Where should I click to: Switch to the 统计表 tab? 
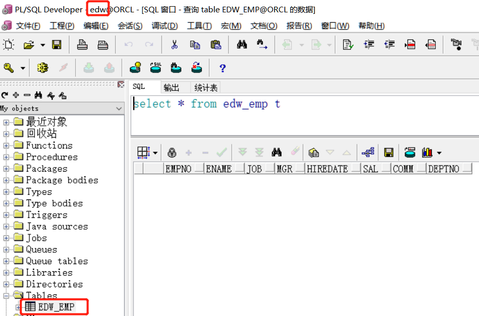click(x=206, y=88)
